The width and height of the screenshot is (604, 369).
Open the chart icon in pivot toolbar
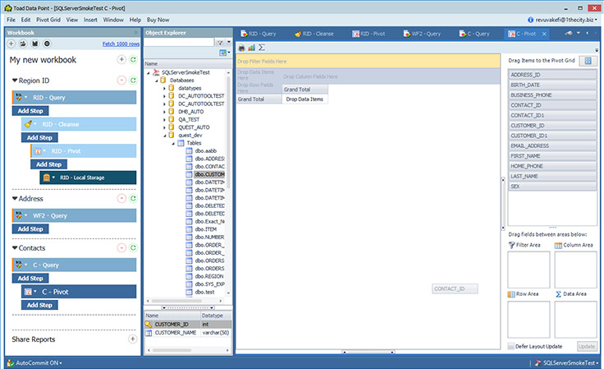pos(251,48)
